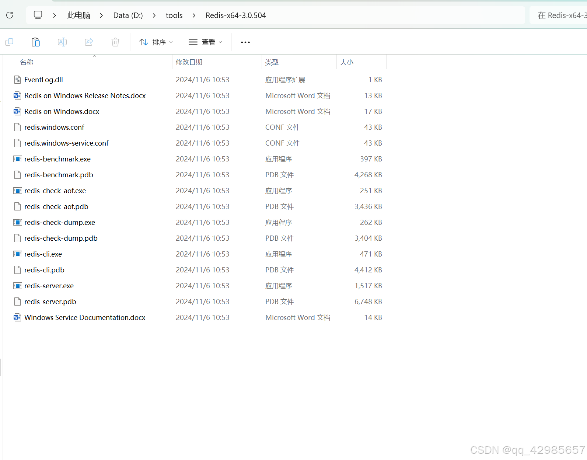Refresh the current folder view
This screenshot has width=587, height=460.
point(10,15)
